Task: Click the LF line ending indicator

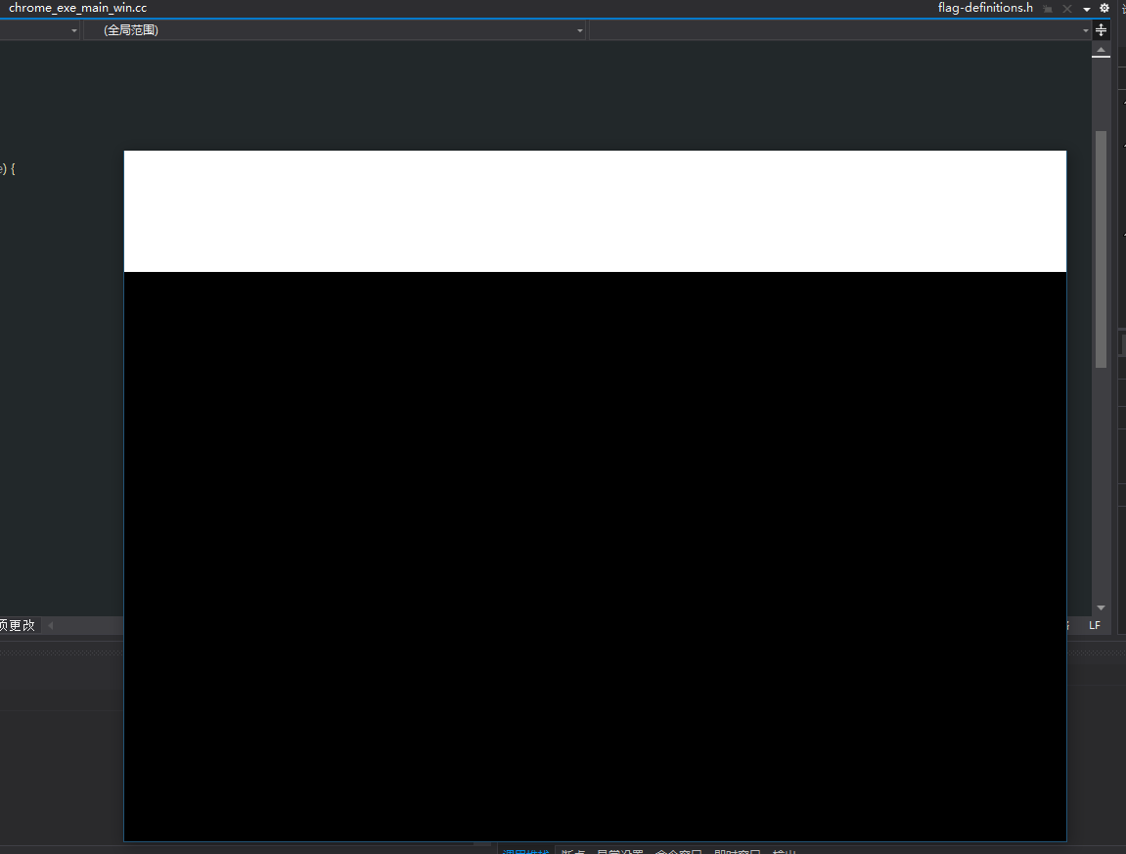Action: pos(1095,626)
